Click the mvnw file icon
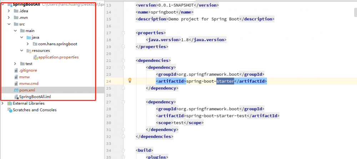The image size is (357, 159). [16, 77]
